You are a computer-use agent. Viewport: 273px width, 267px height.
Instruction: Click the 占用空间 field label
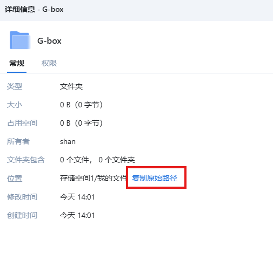(x=22, y=123)
